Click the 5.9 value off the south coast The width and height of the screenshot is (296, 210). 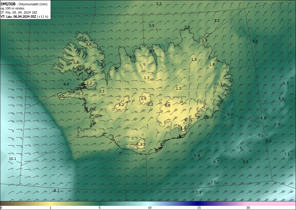pos(197,156)
